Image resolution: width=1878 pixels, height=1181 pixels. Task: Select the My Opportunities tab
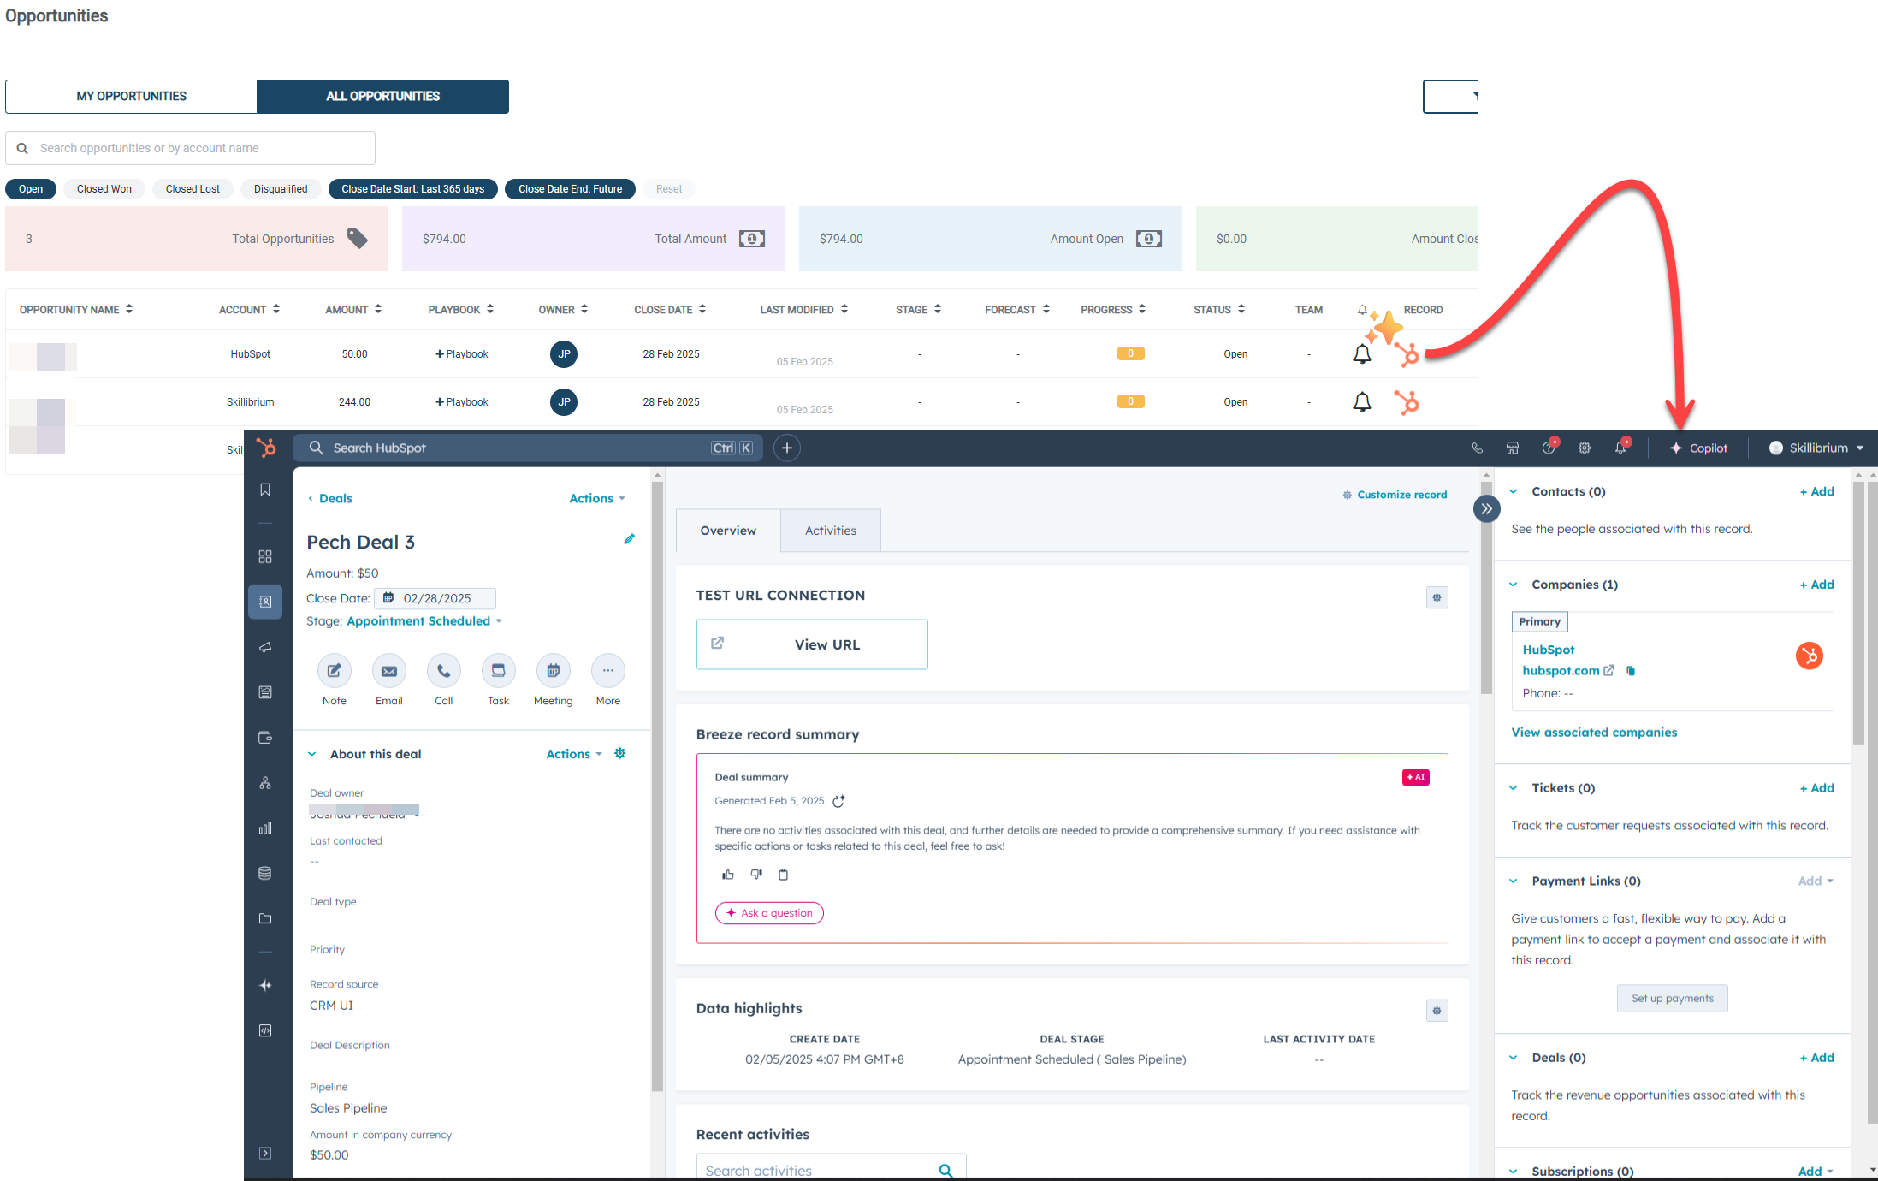pos(131,96)
